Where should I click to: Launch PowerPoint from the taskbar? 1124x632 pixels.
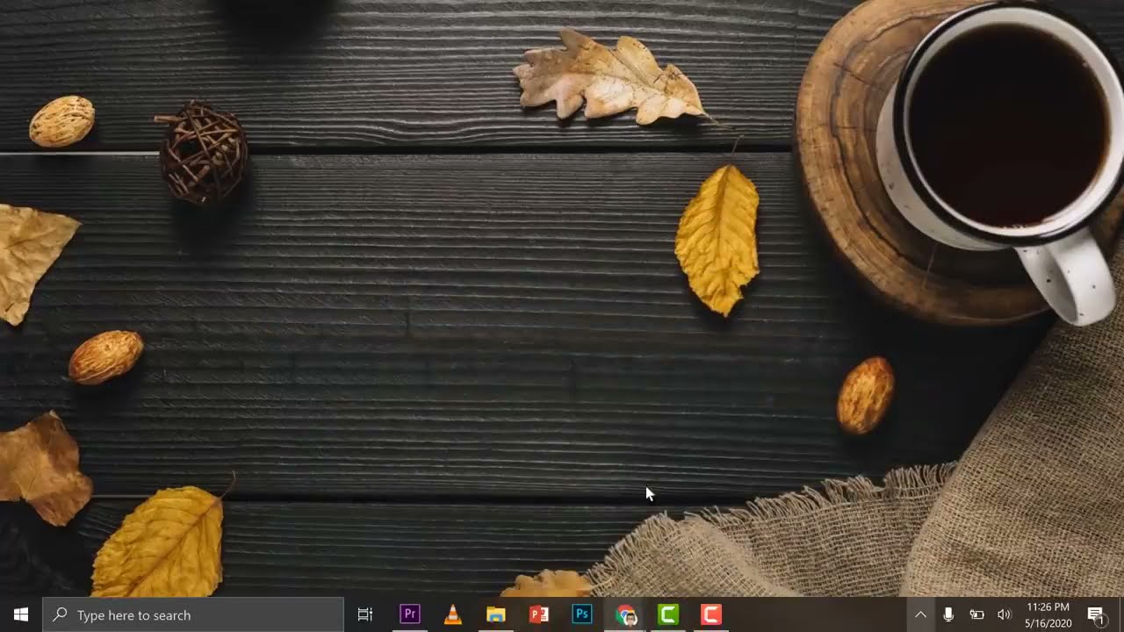538,614
